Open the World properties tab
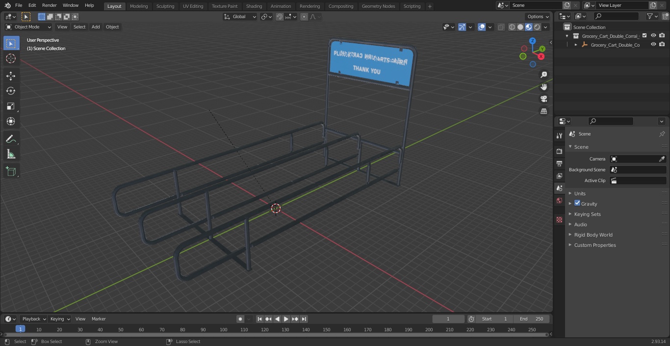 click(x=559, y=200)
